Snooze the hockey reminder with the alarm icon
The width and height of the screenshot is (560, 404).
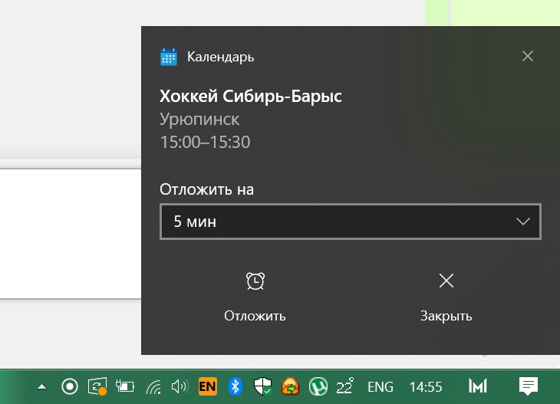pos(255,297)
